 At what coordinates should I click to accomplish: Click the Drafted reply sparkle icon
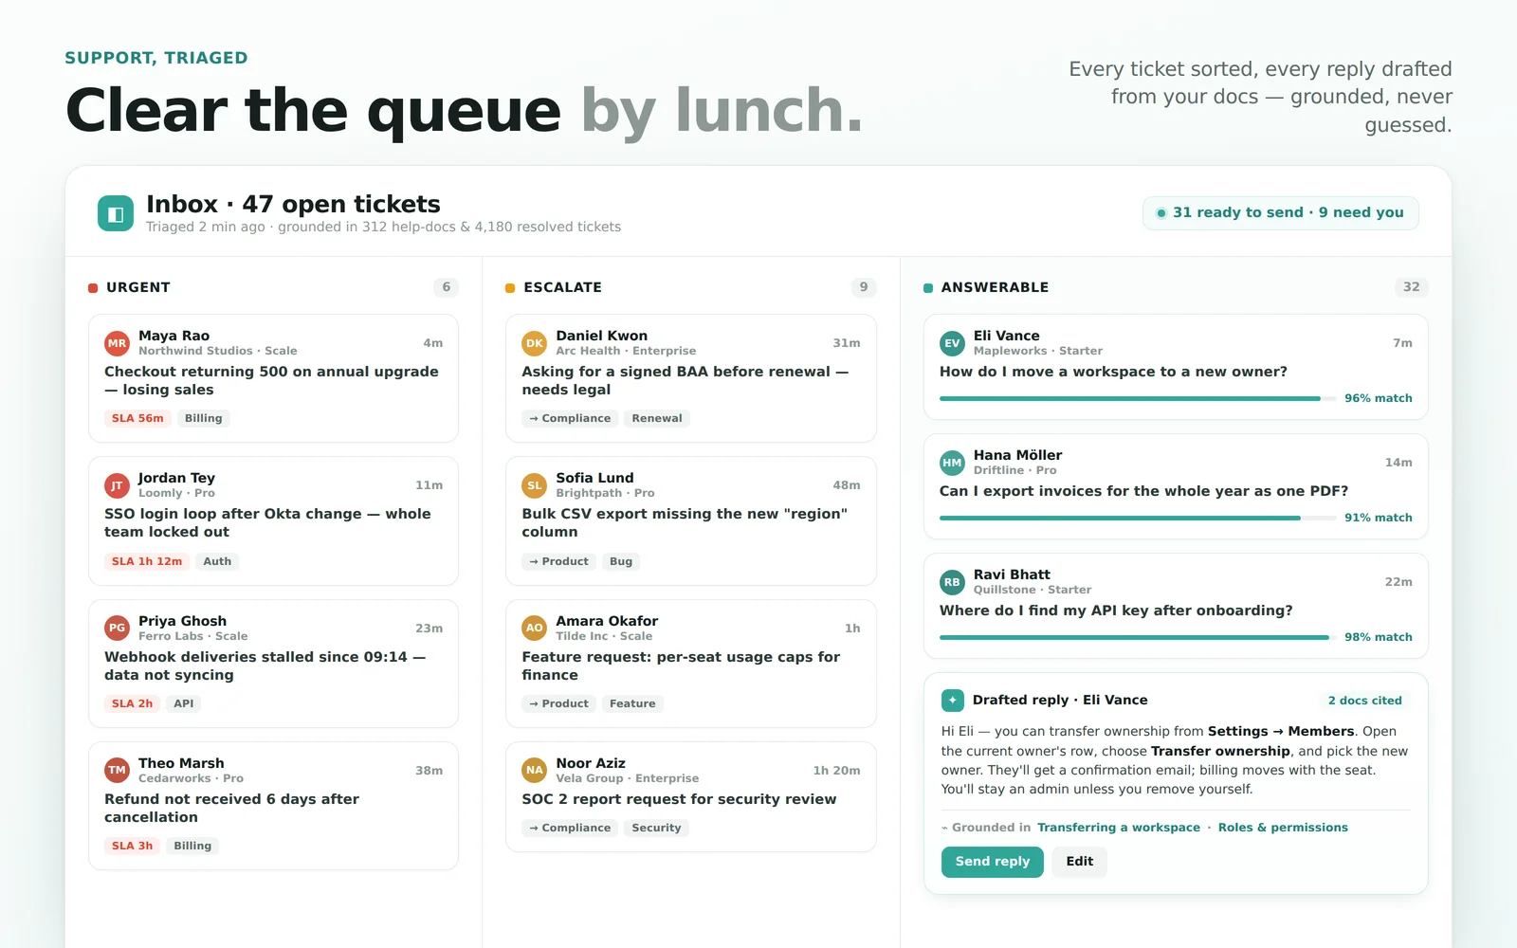[x=953, y=701]
